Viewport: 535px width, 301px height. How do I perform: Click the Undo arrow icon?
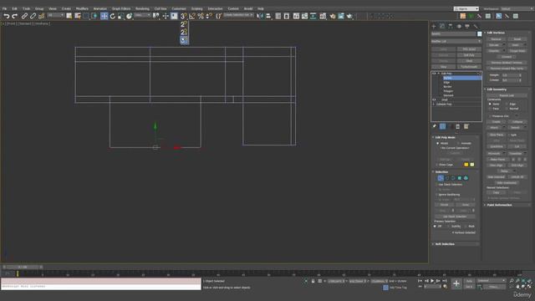[7, 16]
